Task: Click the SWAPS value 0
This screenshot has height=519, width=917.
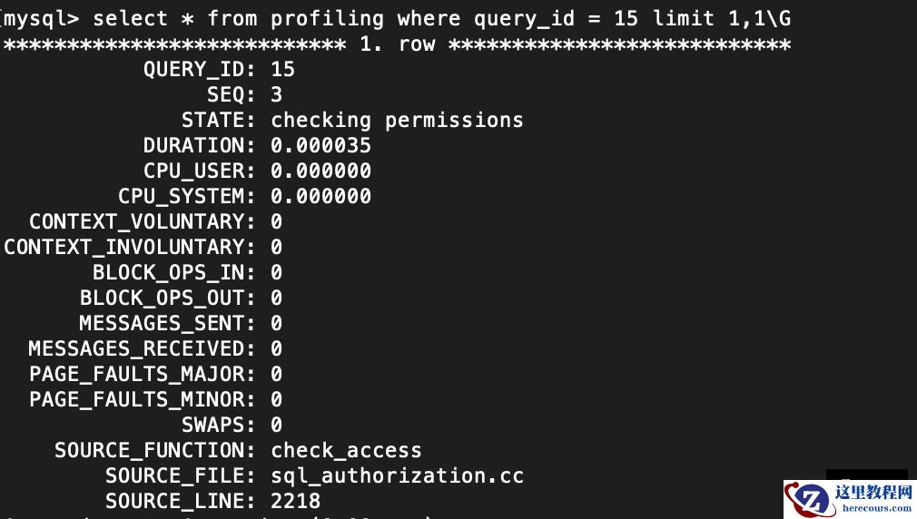Action: (x=276, y=425)
